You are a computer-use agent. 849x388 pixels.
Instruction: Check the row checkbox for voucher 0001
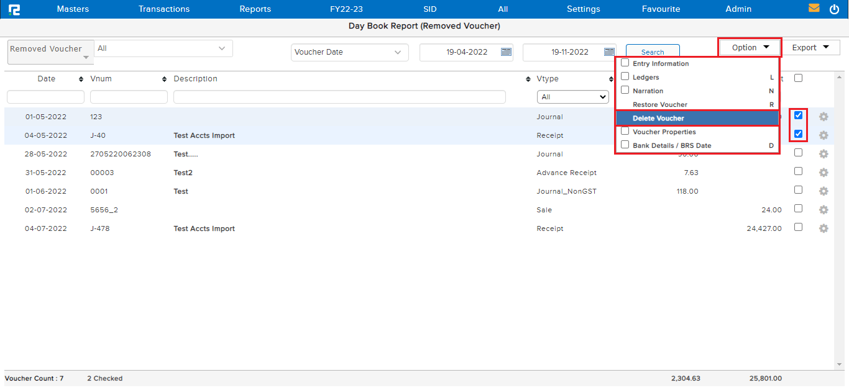[x=798, y=190]
